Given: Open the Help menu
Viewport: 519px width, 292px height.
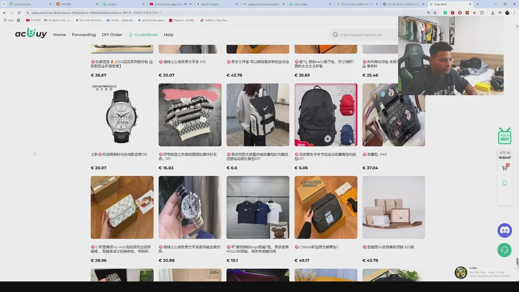Looking at the screenshot, I should [x=169, y=35].
